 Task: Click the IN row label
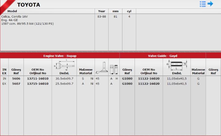[4, 78]
